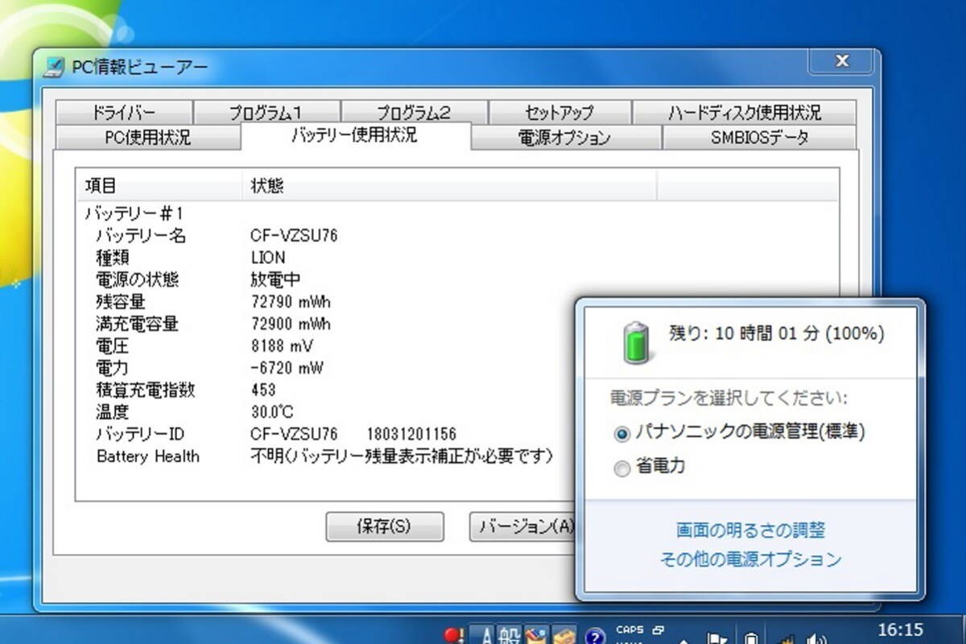Select the 省電力 power plan
The image size is (966, 644).
pyautogui.click(x=649, y=466)
